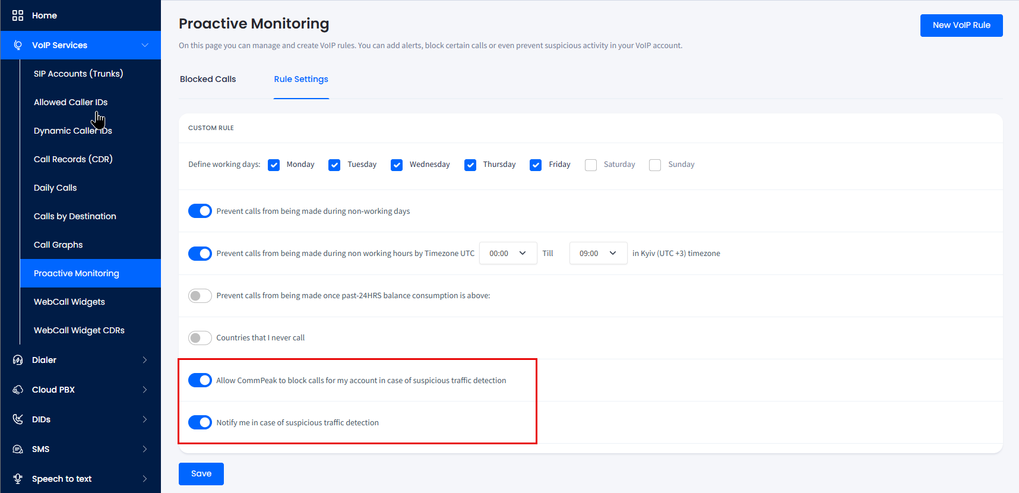
Task: Open WebCall Widget CDRs
Action: tap(79, 330)
